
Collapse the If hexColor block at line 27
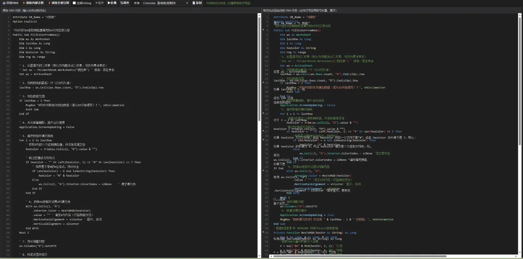click(263, 131)
